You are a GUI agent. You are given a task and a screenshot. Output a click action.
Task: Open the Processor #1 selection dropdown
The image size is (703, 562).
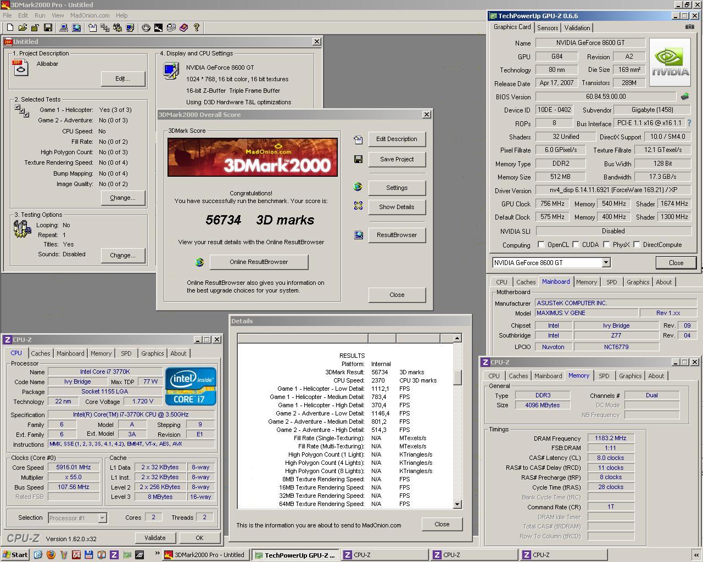[102, 518]
